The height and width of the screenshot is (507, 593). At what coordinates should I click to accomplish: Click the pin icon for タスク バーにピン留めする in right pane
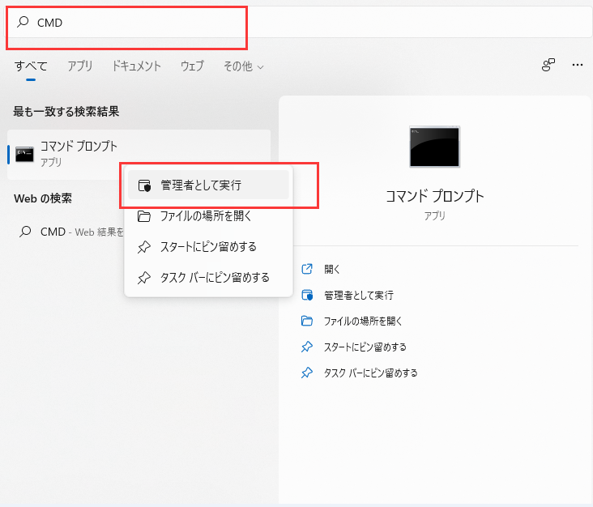307,373
